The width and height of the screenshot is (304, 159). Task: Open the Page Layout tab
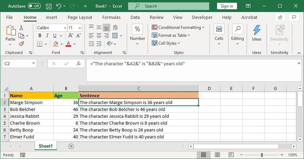pyautogui.click(x=80, y=17)
